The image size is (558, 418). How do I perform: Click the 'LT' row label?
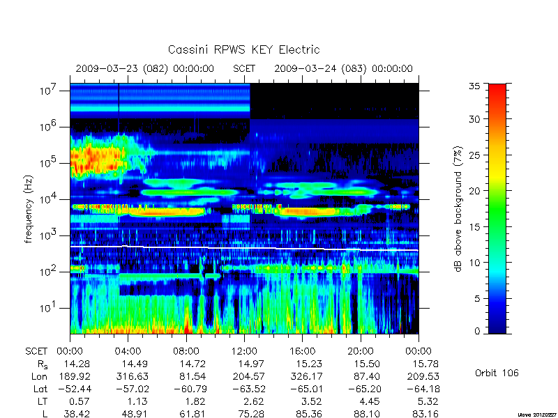click(x=42, y=402)
